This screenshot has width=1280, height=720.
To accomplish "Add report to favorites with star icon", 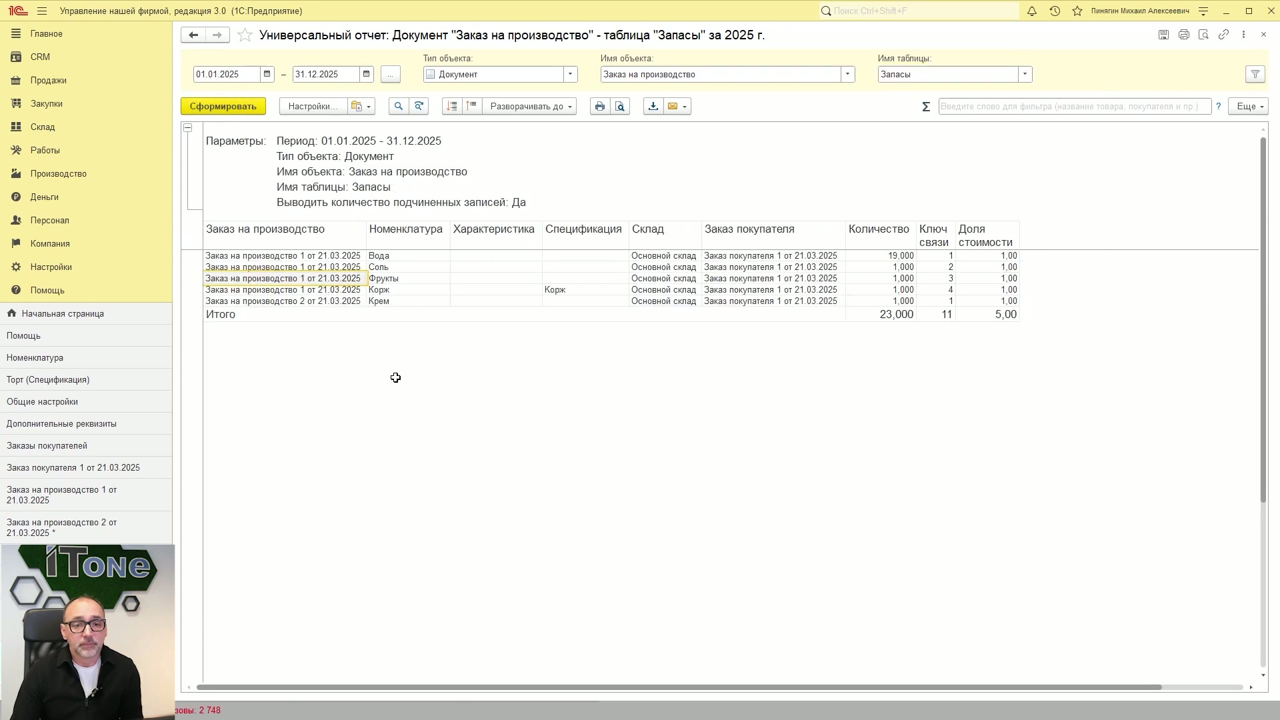I will tap(245, 35).
